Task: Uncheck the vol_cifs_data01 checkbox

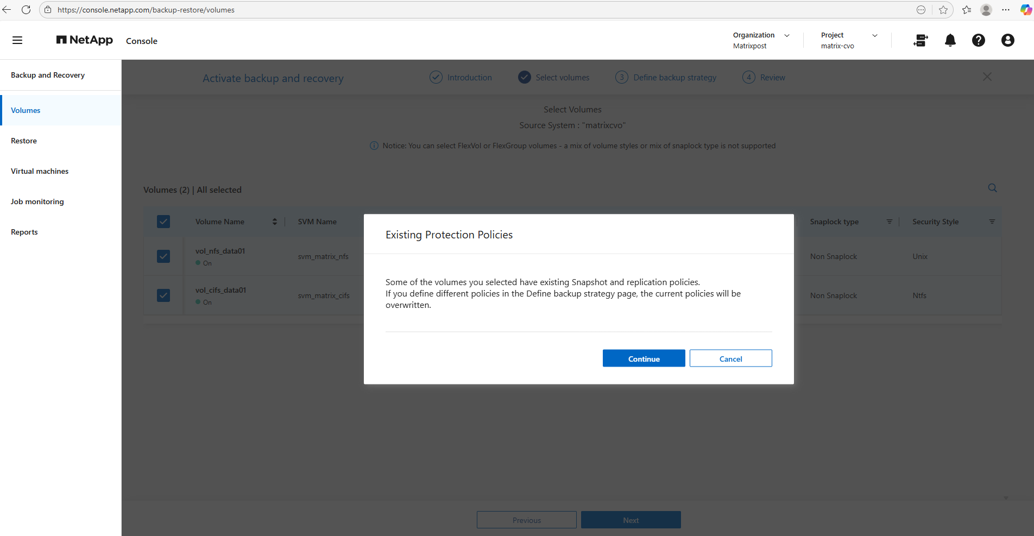Action: click(x=163, y=295)
